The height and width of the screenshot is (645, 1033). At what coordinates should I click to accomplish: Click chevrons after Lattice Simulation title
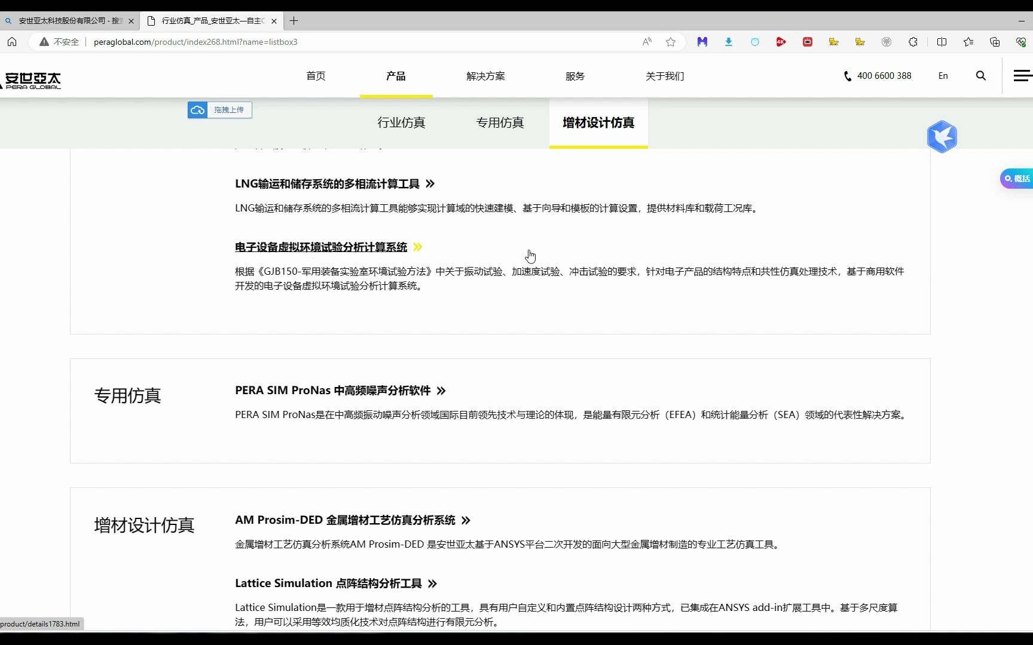(432, 583)
